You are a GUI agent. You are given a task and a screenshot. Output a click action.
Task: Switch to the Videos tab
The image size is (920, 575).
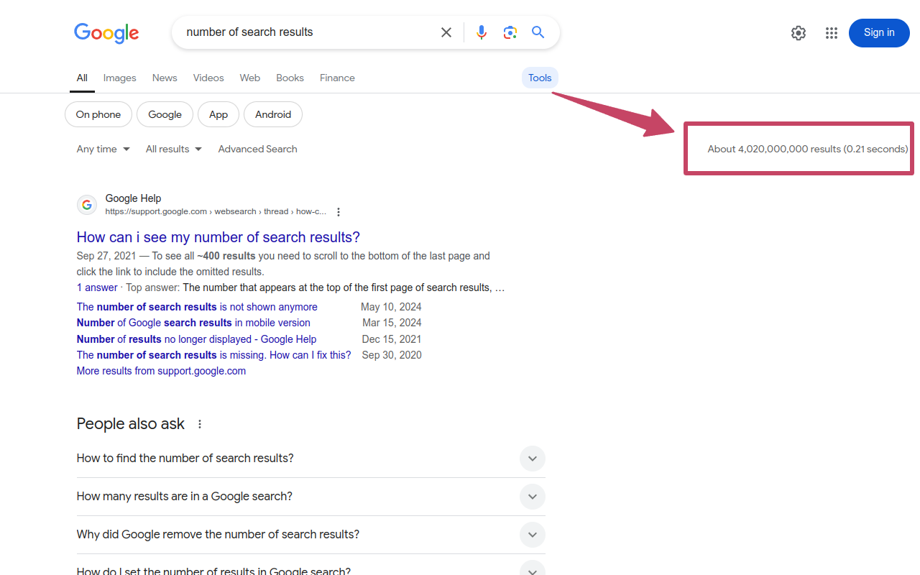click(x=208, y=78)
